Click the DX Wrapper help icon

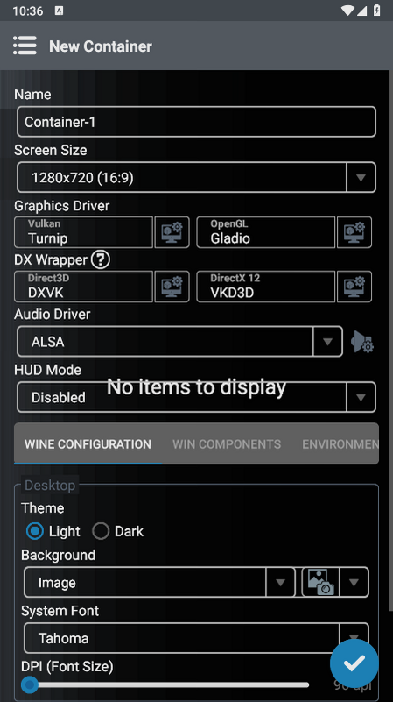tap(100, 259)
